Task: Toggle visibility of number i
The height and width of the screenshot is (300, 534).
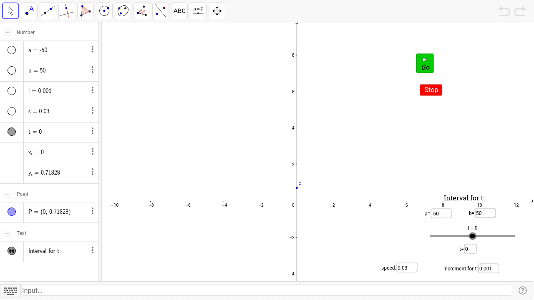Action: pyautogui.click(x=12, y=91)
